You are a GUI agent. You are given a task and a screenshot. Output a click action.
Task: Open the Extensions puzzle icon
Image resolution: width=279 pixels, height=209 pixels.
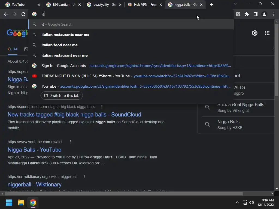point(247,14)
